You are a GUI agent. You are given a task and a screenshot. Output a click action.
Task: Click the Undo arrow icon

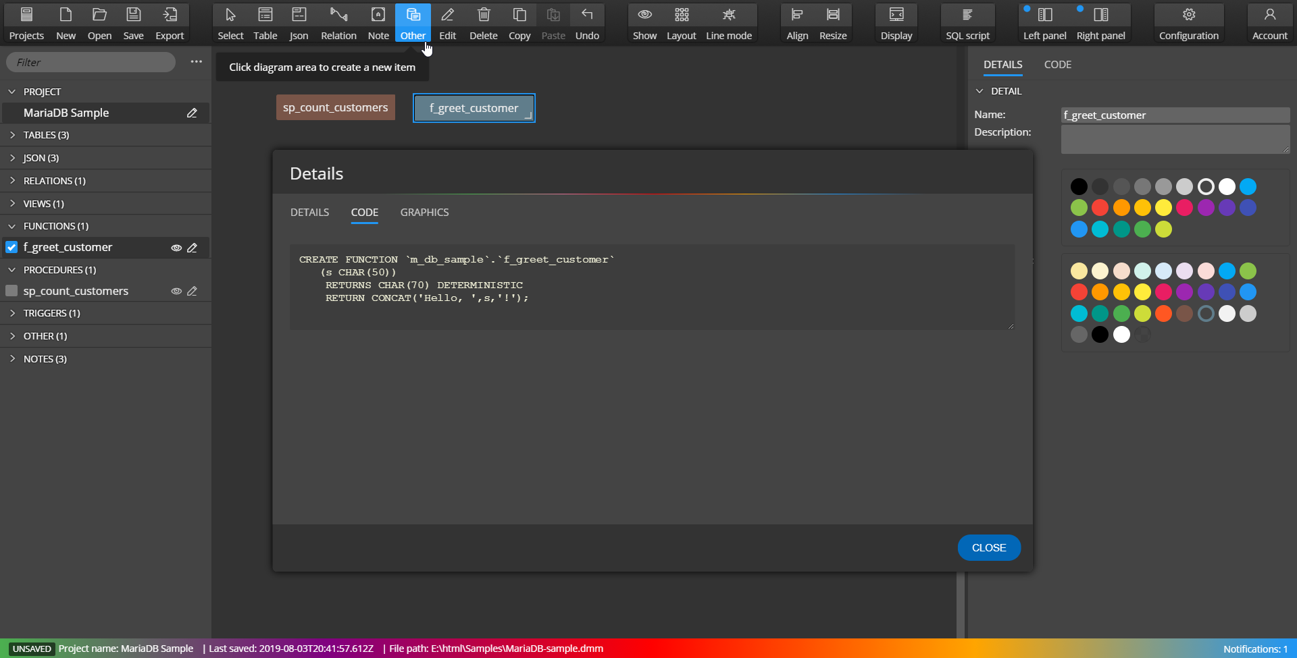(587, 24)
